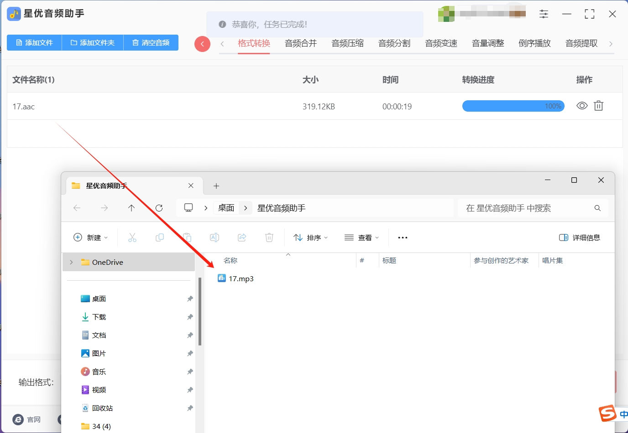Switch to the 倒序播放 tab
Image resolution: width=628 pixels, height=433 pixels.
point(535,43)
